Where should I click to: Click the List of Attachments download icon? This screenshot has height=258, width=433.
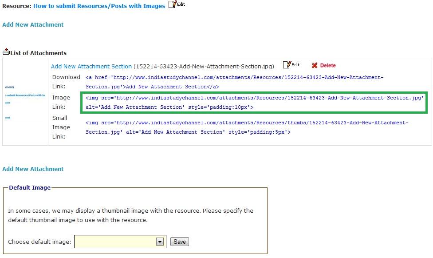point(6,52)
